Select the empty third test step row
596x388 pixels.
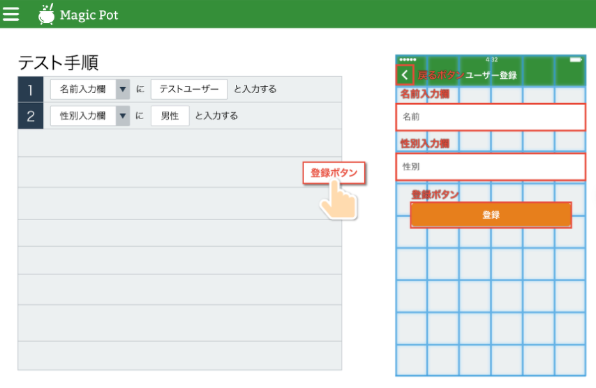tap(180, 142)
